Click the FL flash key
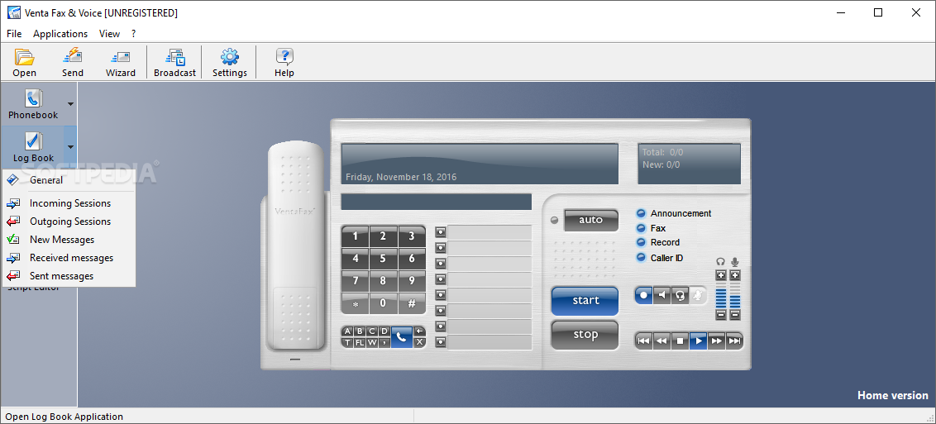This screenshot has width=936, height=424. pos(360,342)
